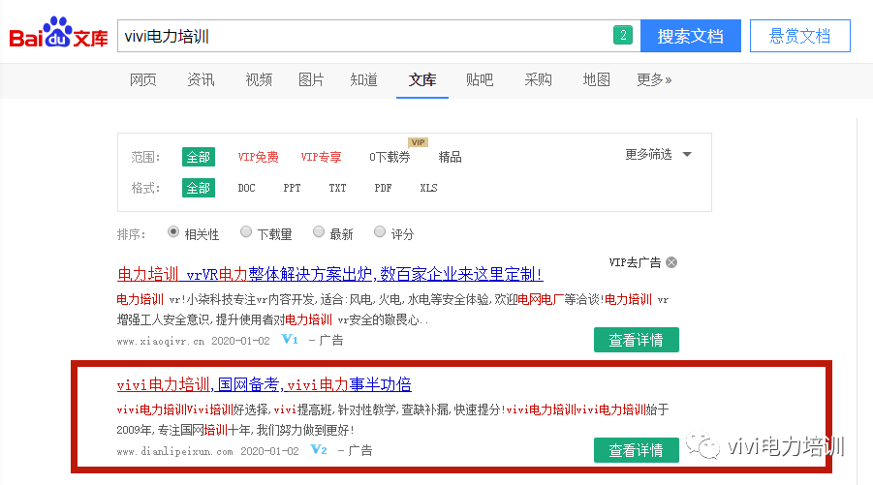Image resolution: width=873 pixels, height=485 pixels.
Task: Open the 地图 tab
Action: click(596, 80)
